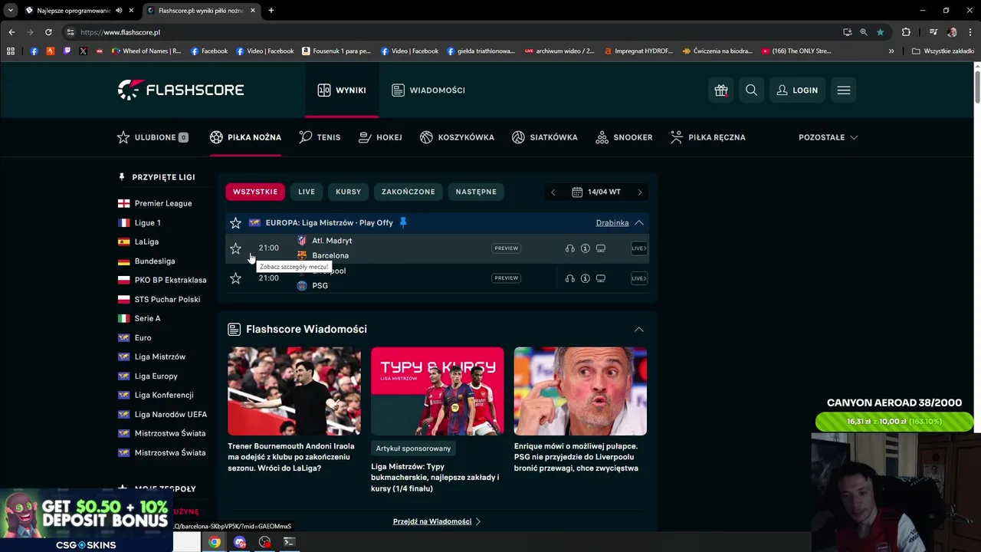Screen dimensions: 981x552
Task: Select the NASTĘPNE filter tab
Action: click(476, 192)
